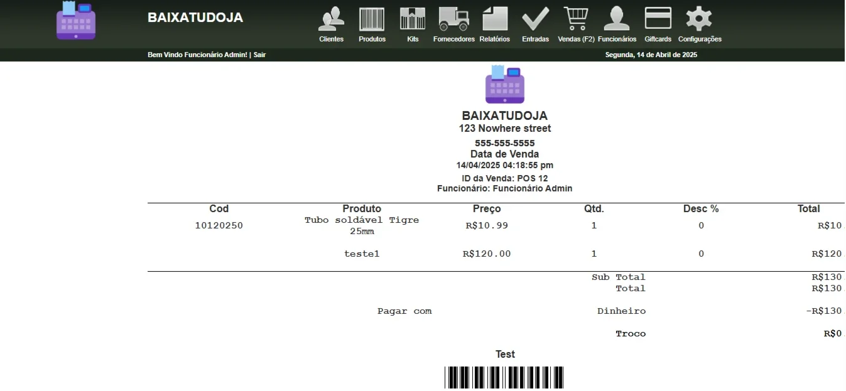This screenshot has width=846, height=391.
Task: Click the Tubo soldável Tigre 25mm item
Action: pos(362,226)
